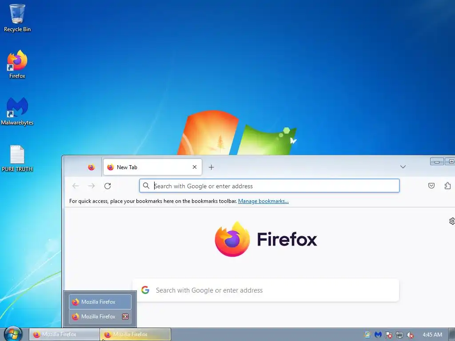This screenshot has width=455, height=341.
Task: Click the magnifier icon in address bar
Action: pos(146,186)
